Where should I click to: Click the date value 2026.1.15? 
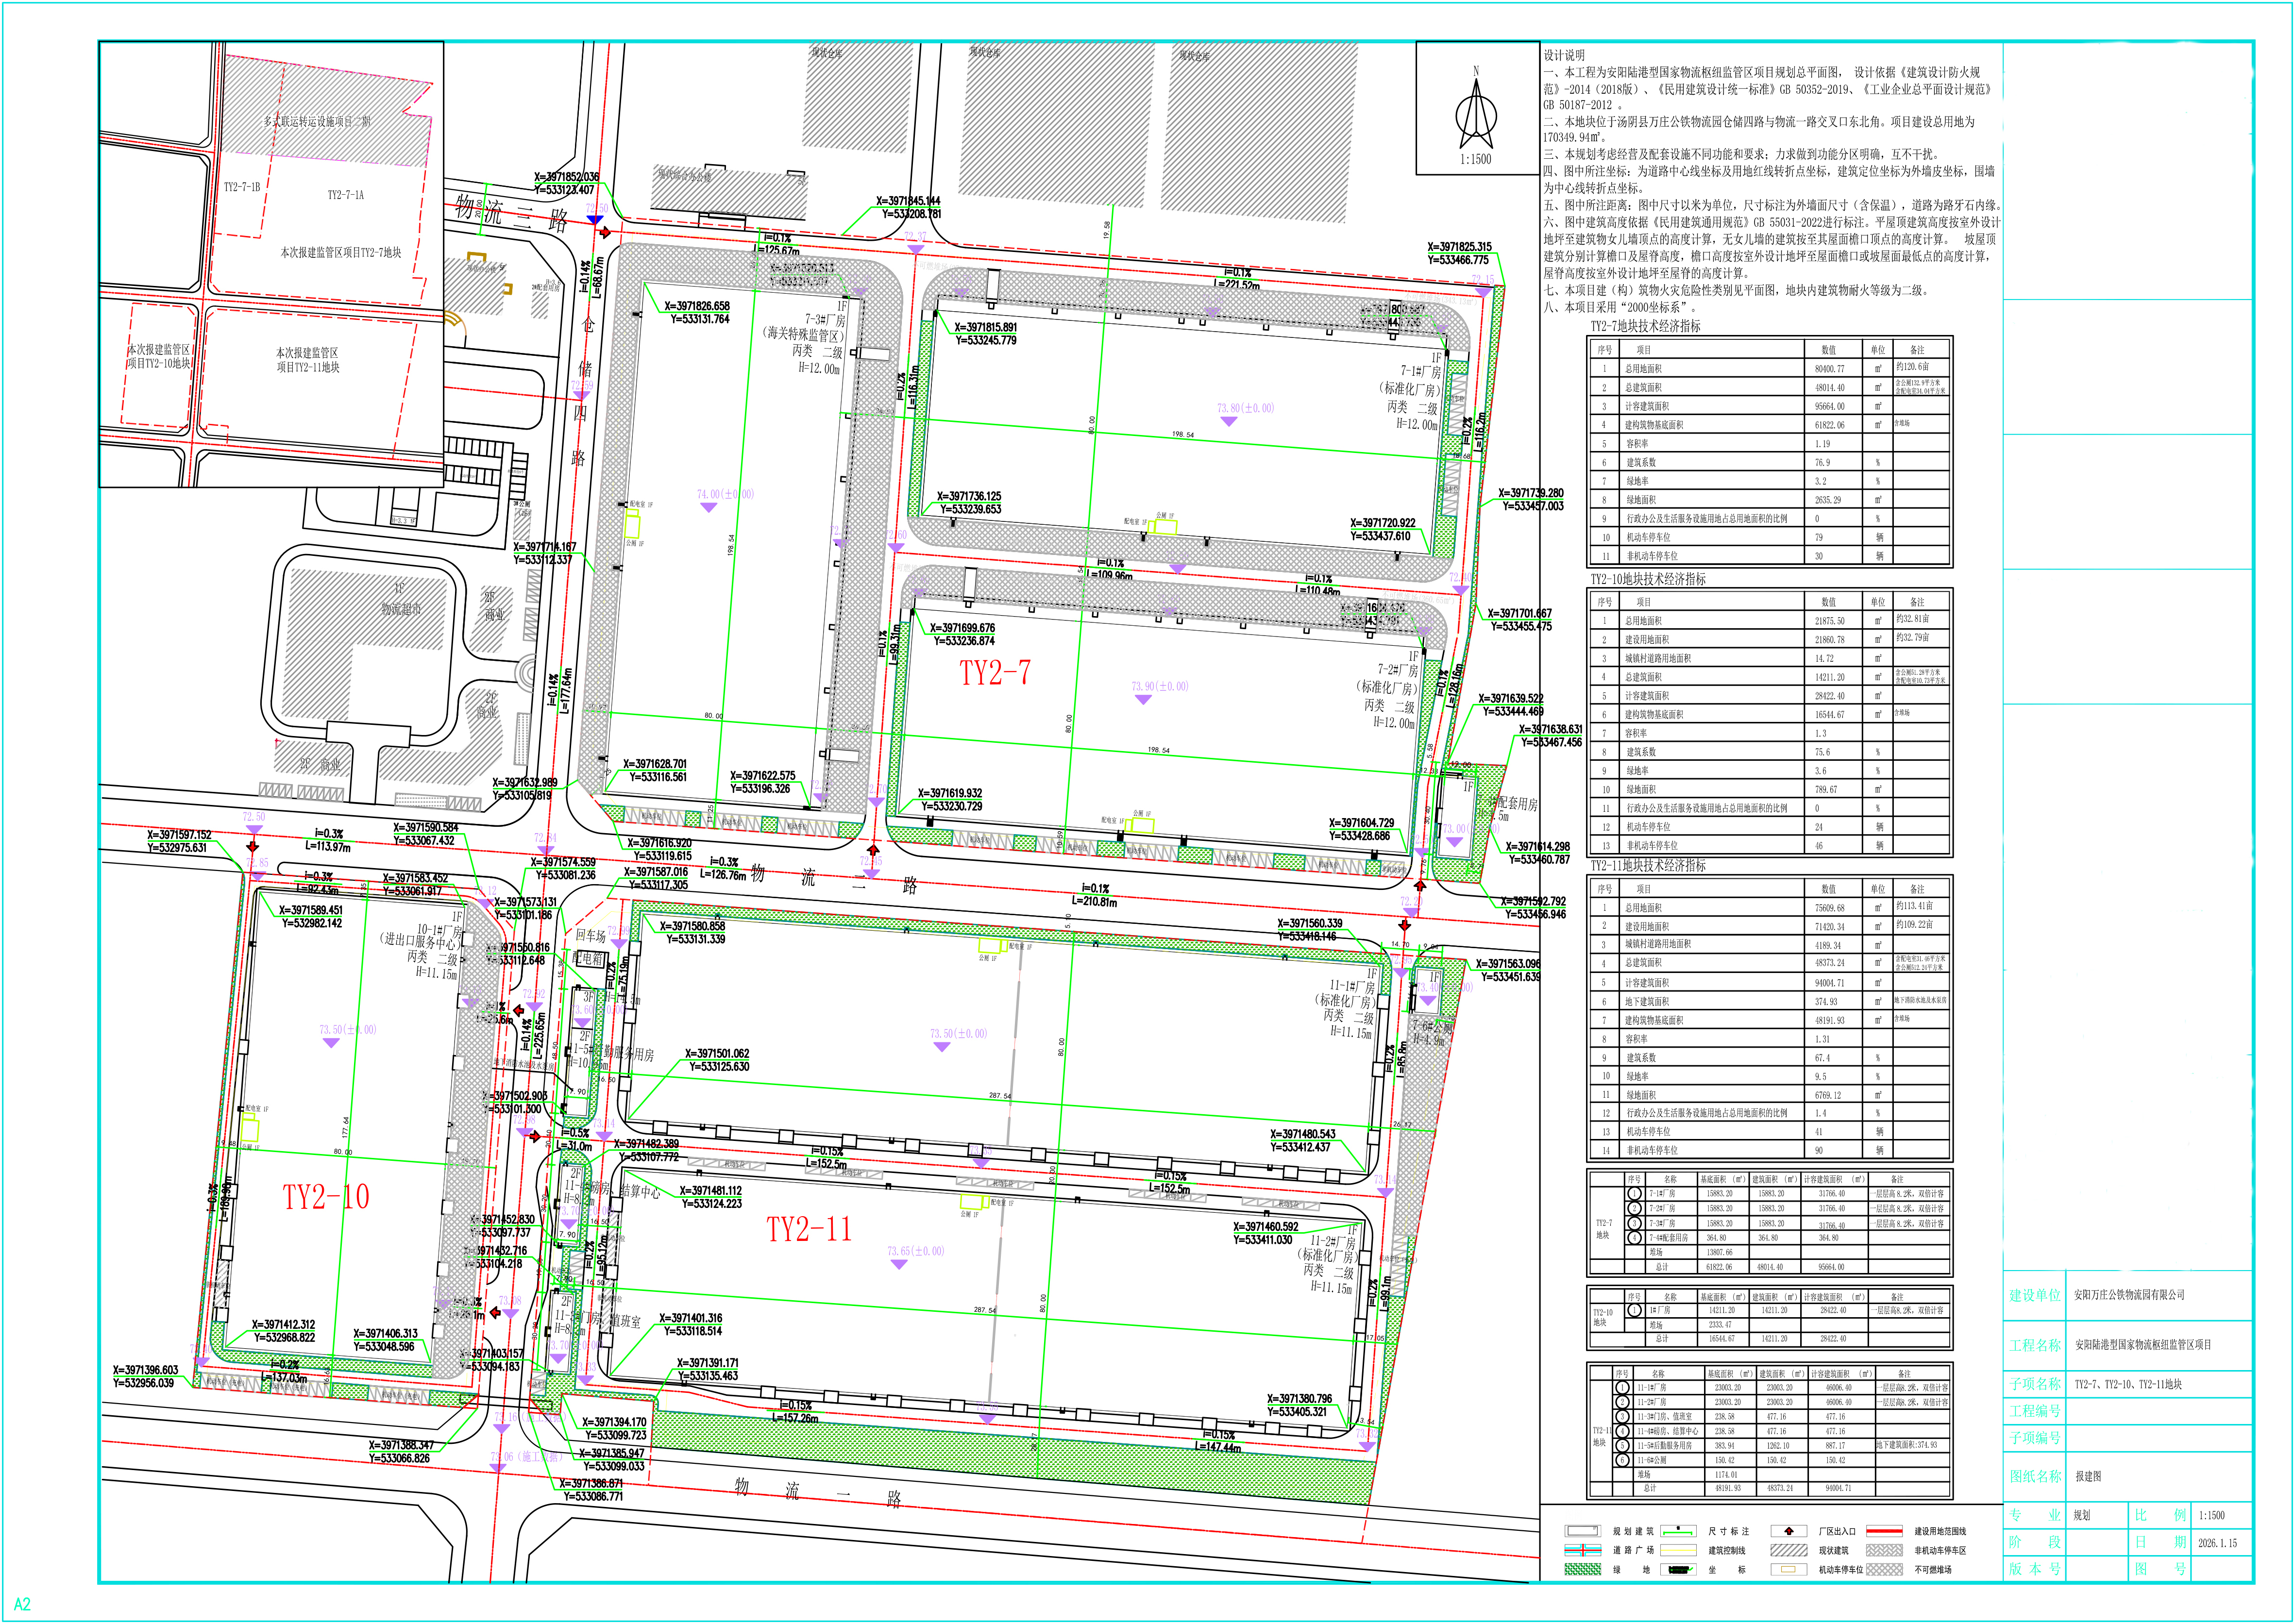pyautogui.click(x=2218, y=1543)
